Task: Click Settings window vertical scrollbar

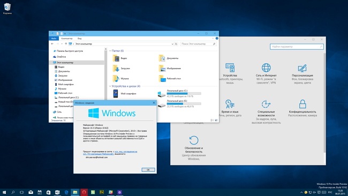Action: pyautogui.click(x=325, y=102)
